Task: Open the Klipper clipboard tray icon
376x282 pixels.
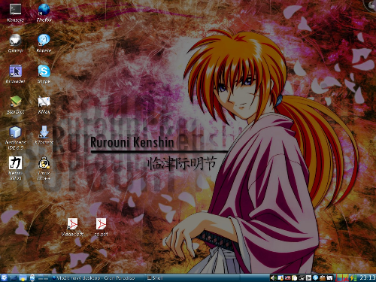Action: click(x=294, y=277)
